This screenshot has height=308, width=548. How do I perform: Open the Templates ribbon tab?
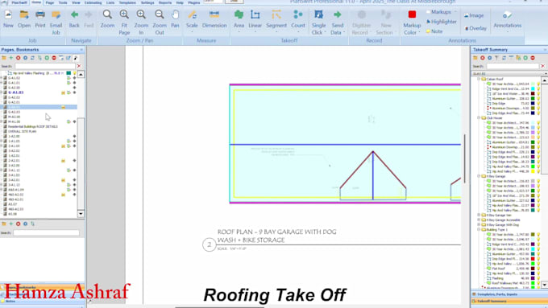(127, 2)
